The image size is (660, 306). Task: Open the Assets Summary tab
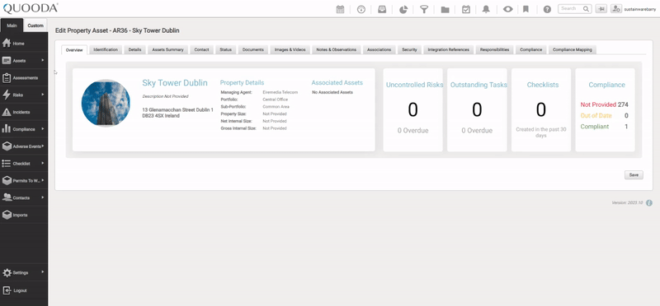168,49
